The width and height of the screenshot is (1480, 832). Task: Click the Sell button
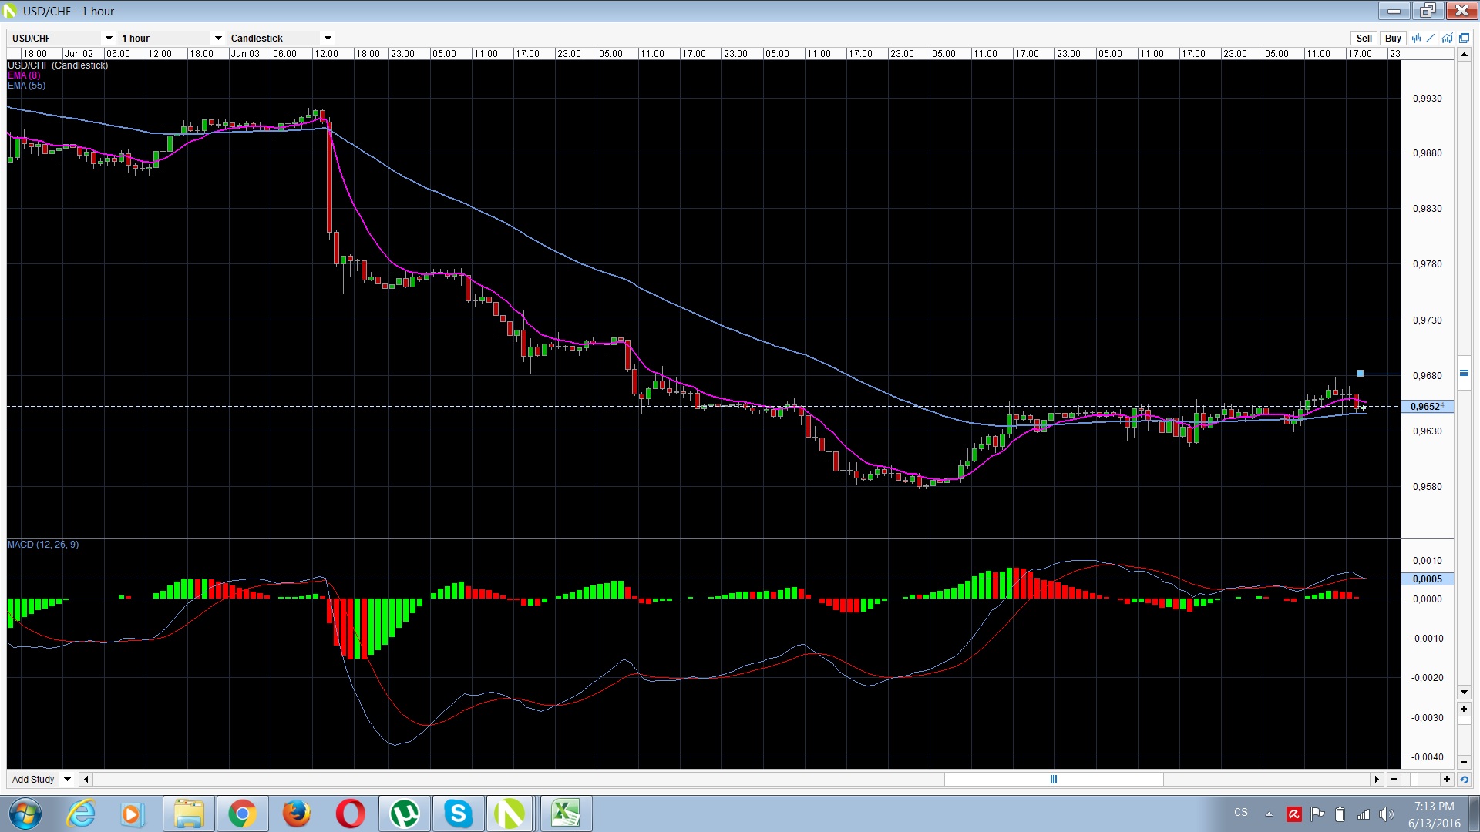tap(1364, 38)
